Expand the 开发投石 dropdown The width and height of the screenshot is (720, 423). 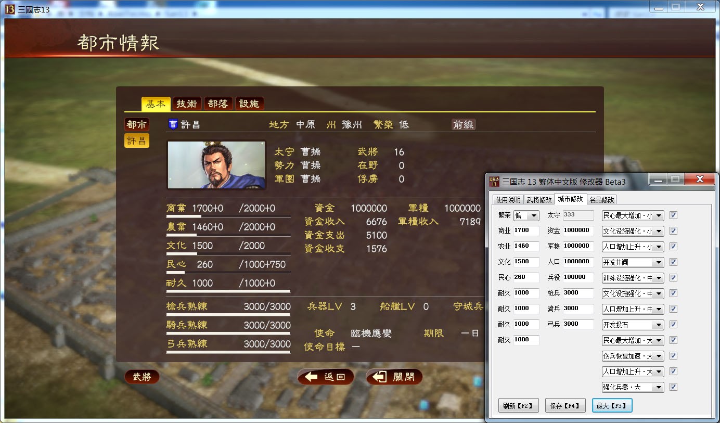633,325
